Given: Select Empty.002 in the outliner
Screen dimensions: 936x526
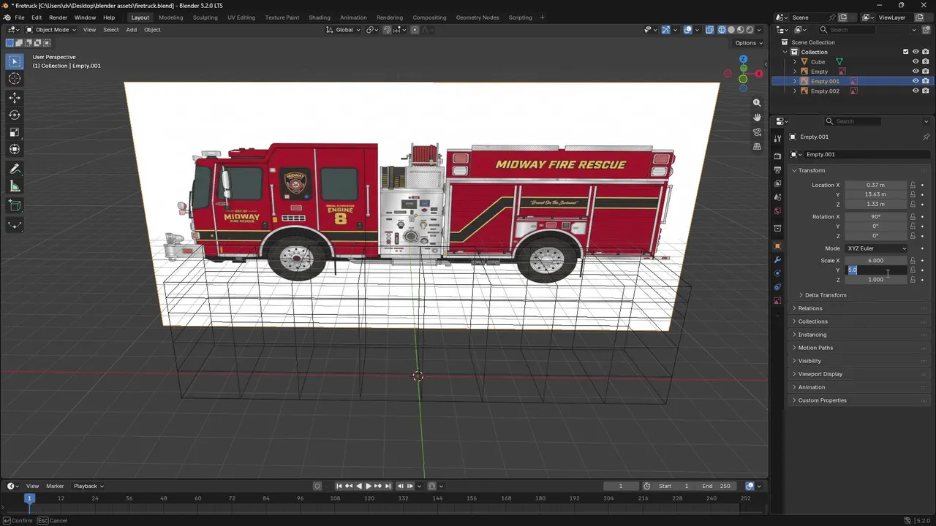Looking at the screenshot, I should [x=825, y=91].
